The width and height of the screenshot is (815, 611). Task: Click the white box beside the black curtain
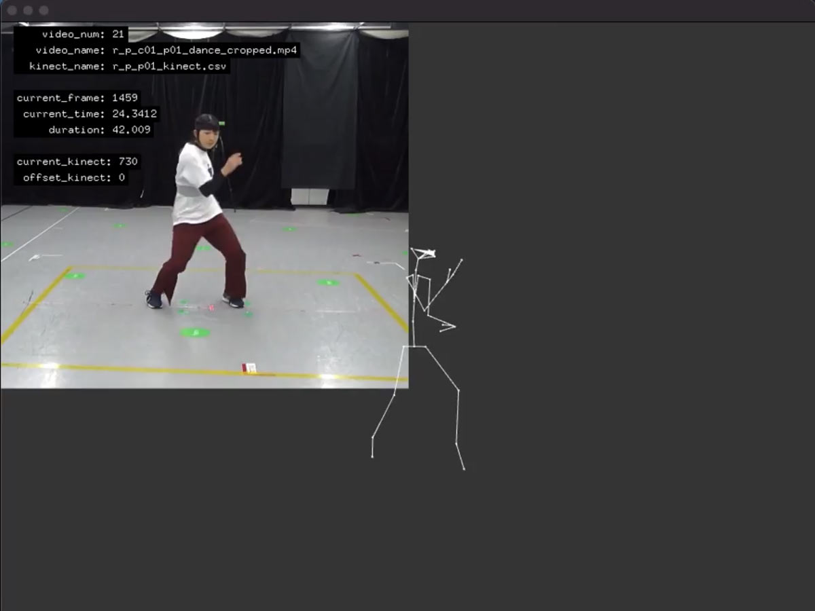310,196
